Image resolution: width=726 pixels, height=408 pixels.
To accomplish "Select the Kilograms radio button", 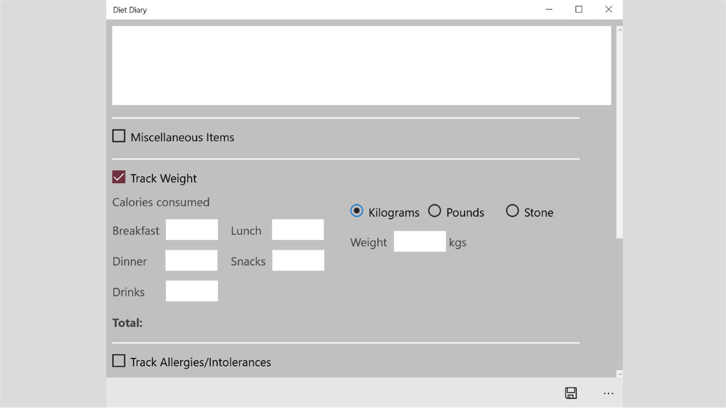I will pos(356,211).
